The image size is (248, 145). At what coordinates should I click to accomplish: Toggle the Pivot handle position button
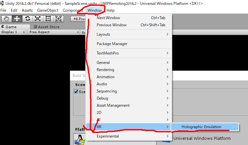coord(78,19)
